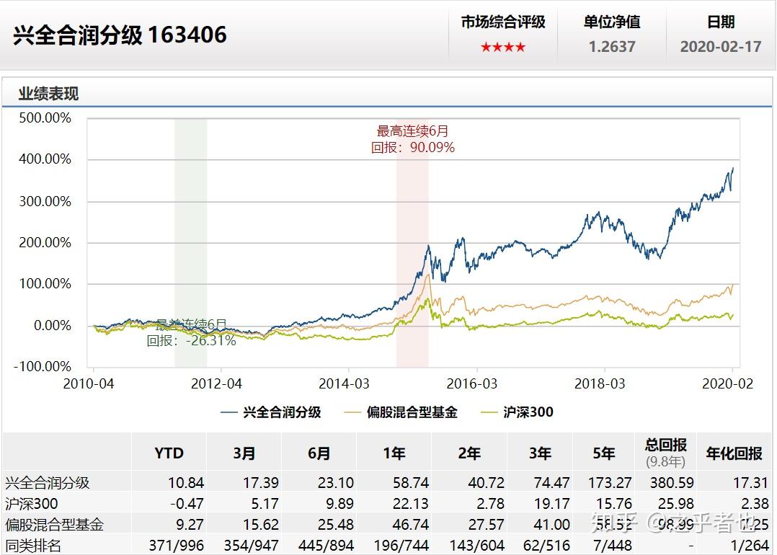777x555 pixels.
Task: Click the 2014-03 x-axis label
Action: point(344,384)
